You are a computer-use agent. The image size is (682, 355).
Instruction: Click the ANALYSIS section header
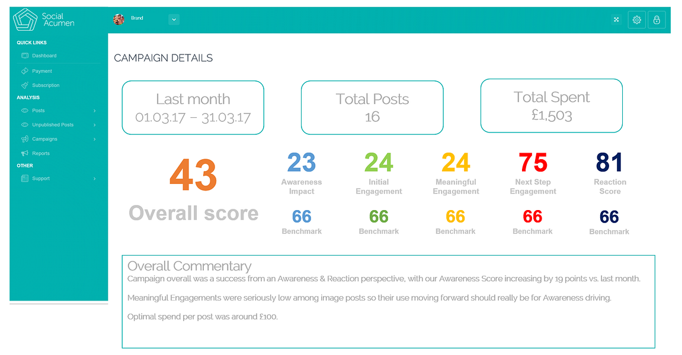(x=28, y=98)
